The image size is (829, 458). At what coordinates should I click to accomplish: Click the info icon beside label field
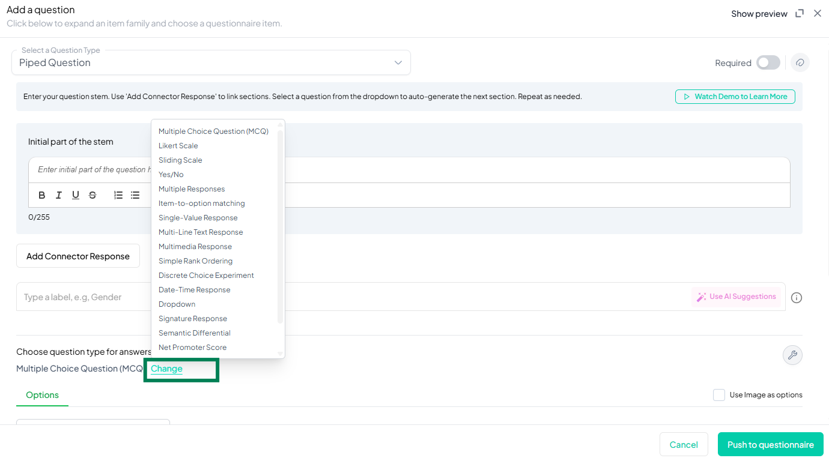coord(797,298)
